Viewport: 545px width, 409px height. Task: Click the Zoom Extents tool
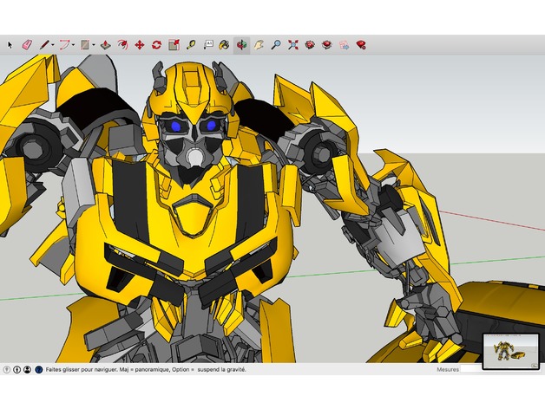[x=293, y=45]
